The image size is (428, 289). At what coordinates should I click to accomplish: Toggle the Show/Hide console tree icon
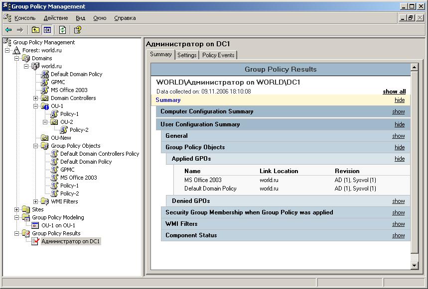(x=47, y=30)
